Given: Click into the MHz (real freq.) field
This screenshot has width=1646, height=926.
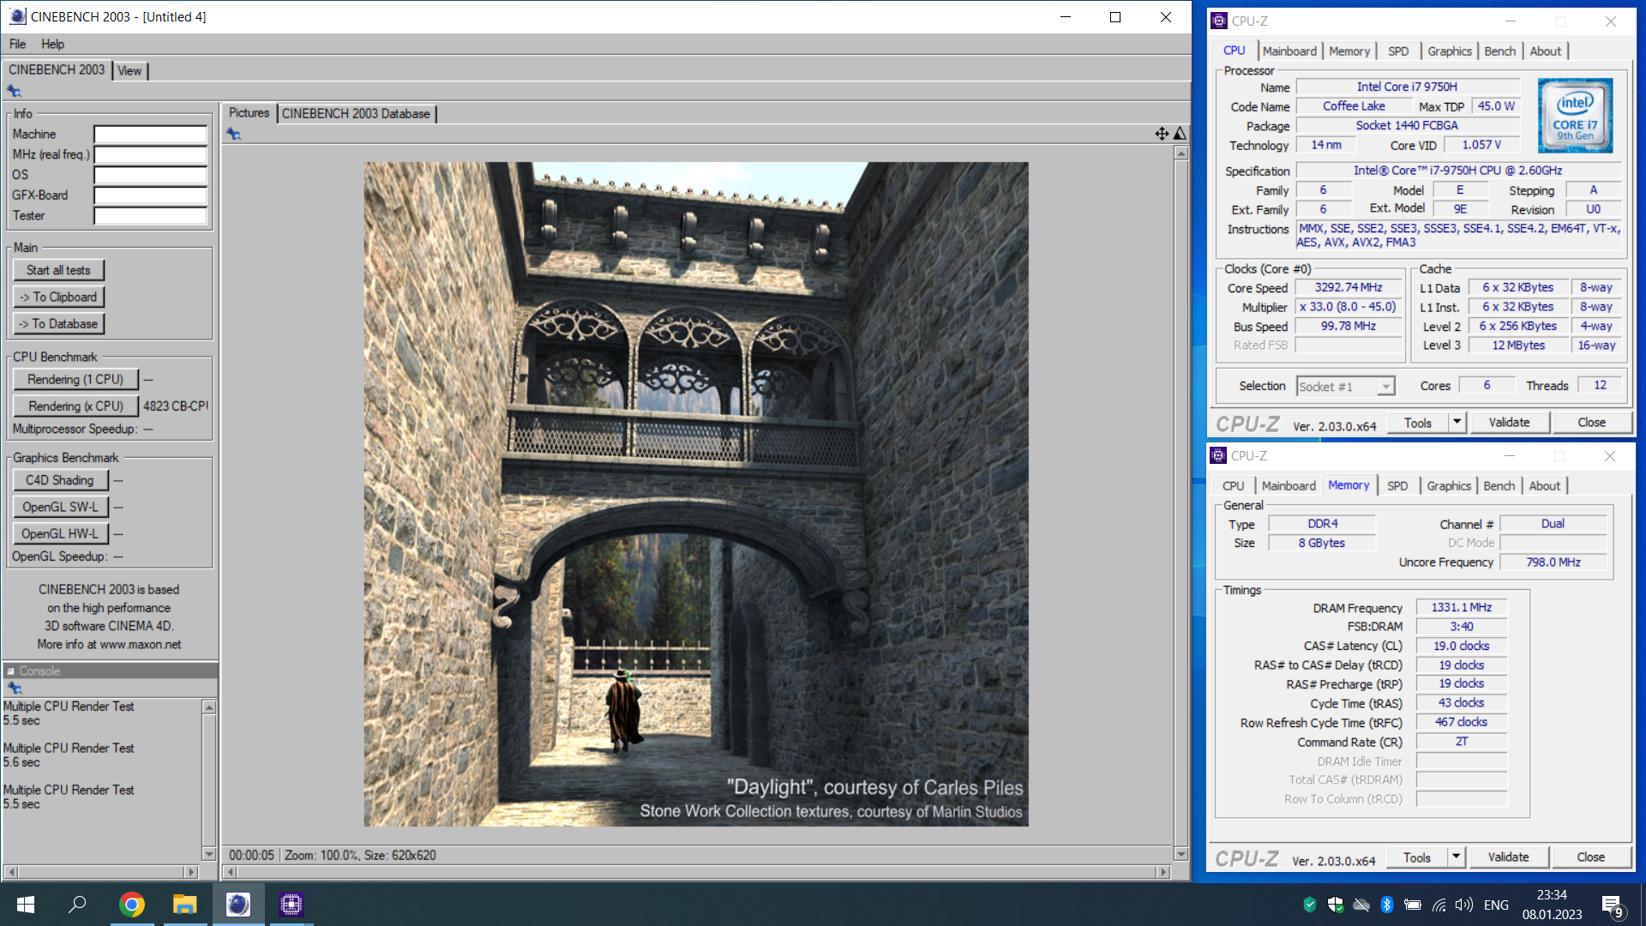Looking at the screenshot, I should (151, 154).
